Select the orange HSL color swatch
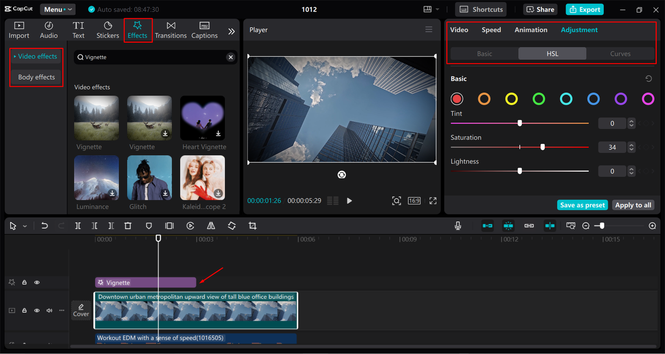The image size is (665, 354). coord(484,99)
